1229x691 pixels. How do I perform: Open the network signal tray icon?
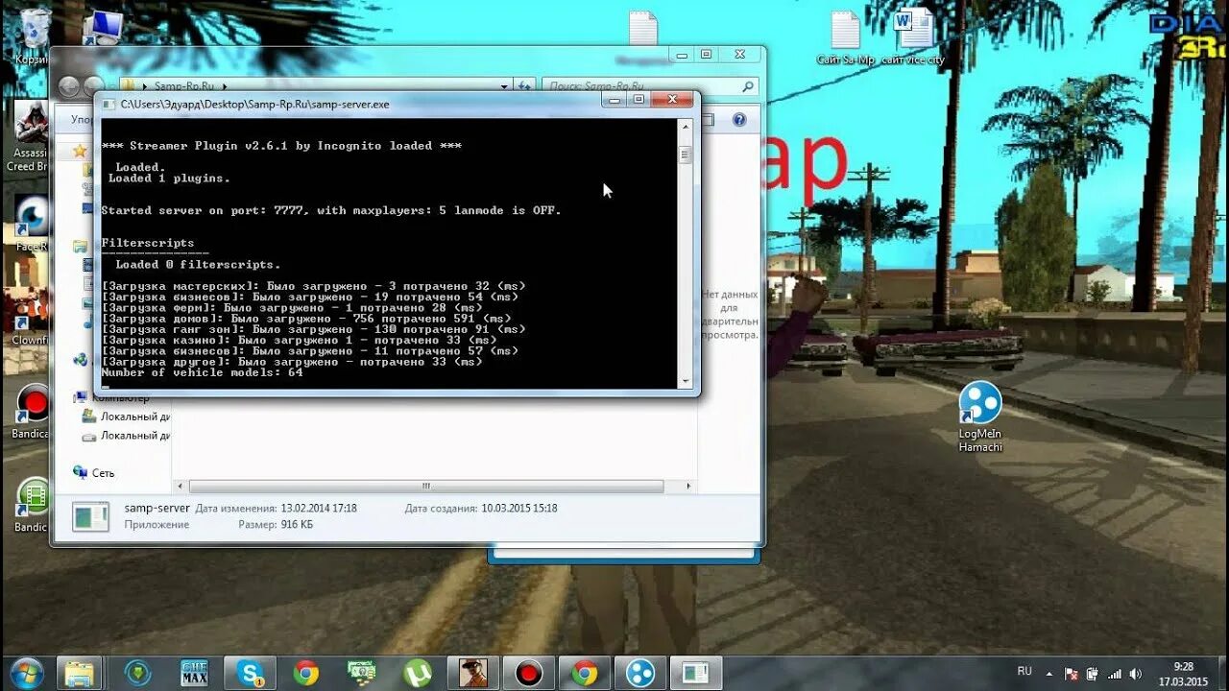click(1116, 675)
